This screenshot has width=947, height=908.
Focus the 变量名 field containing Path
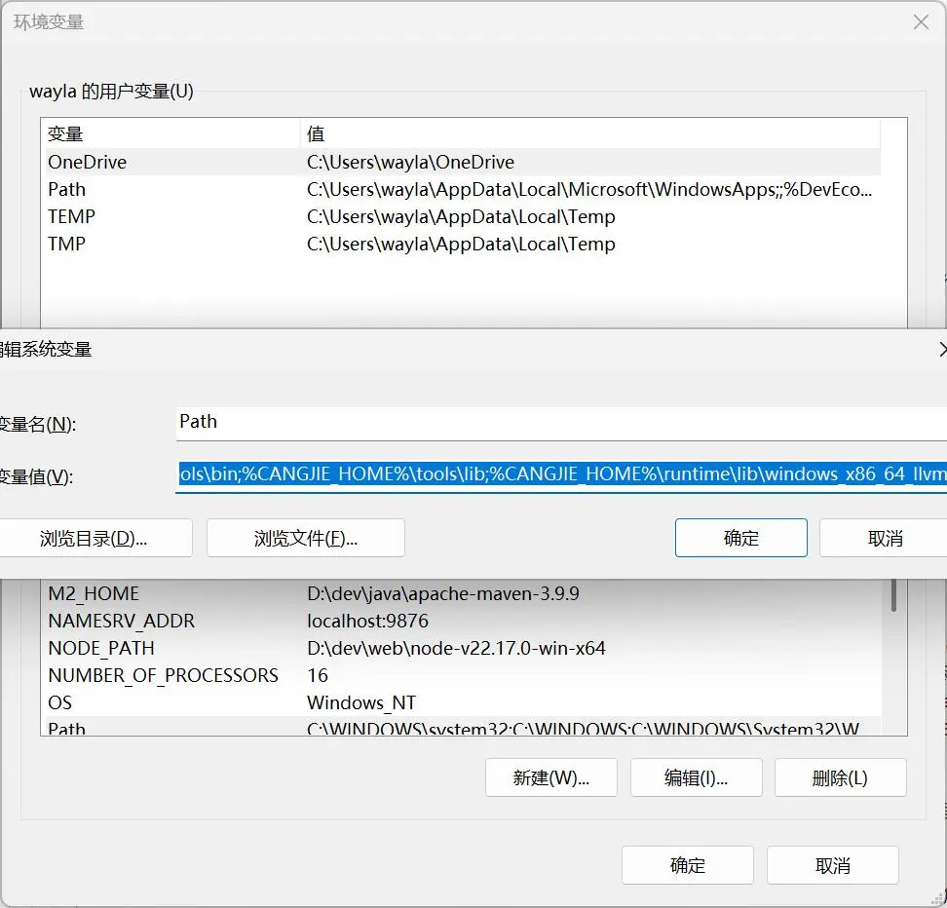point(561,424)
